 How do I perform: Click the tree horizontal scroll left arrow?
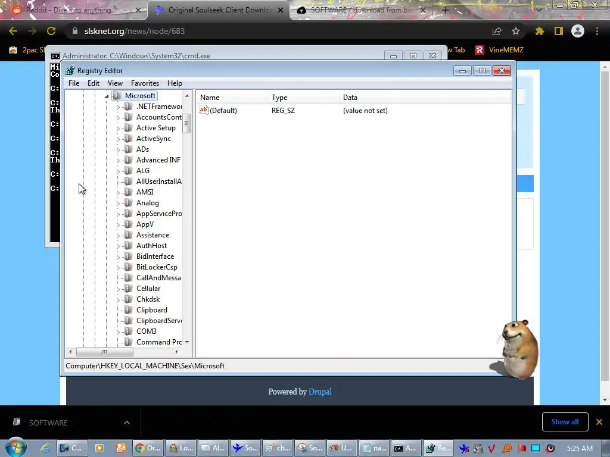[70, 352]
